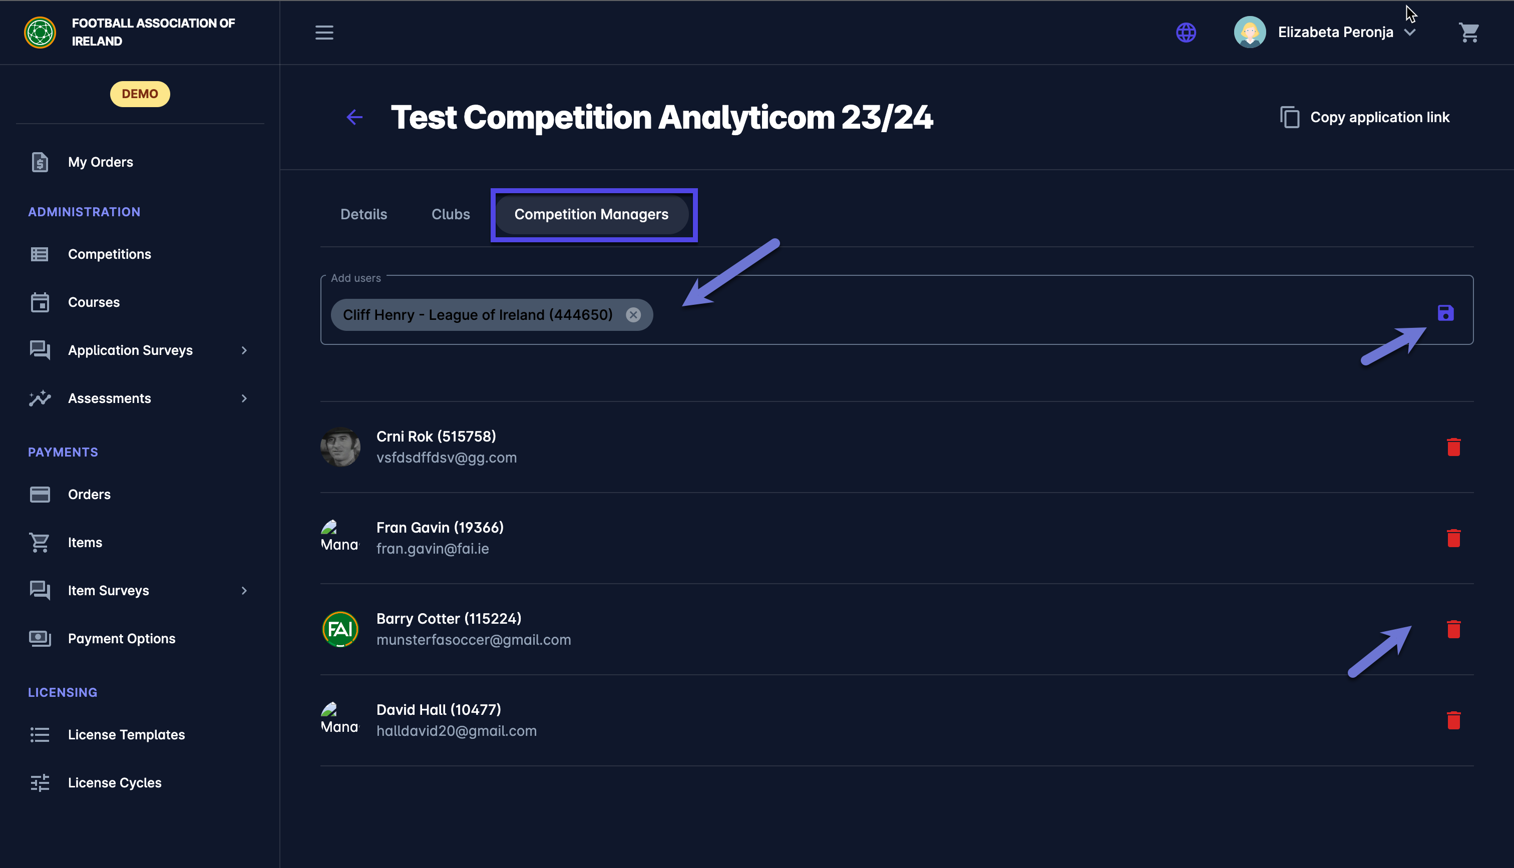
Task: Switch to the Clubs tab
Action: [x=451, y=215]
